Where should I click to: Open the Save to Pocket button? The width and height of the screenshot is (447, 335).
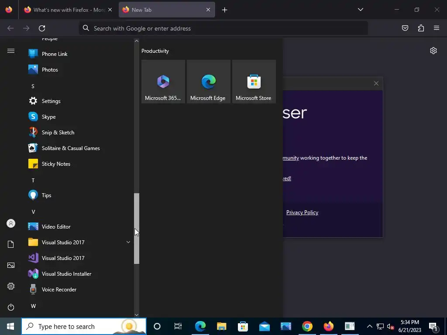[x=405, y=28]
